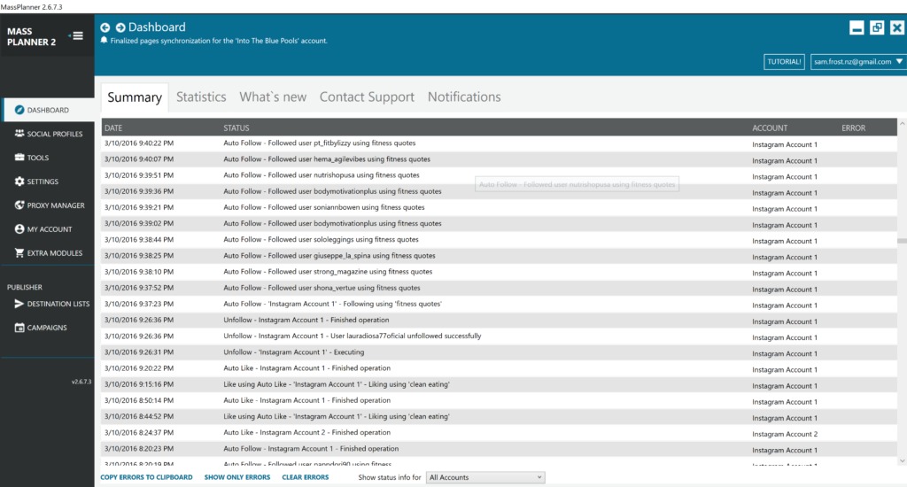907x487 pixels.
Task: Select the row 'Followed user strong_magazine'
Action: point(500,273)
